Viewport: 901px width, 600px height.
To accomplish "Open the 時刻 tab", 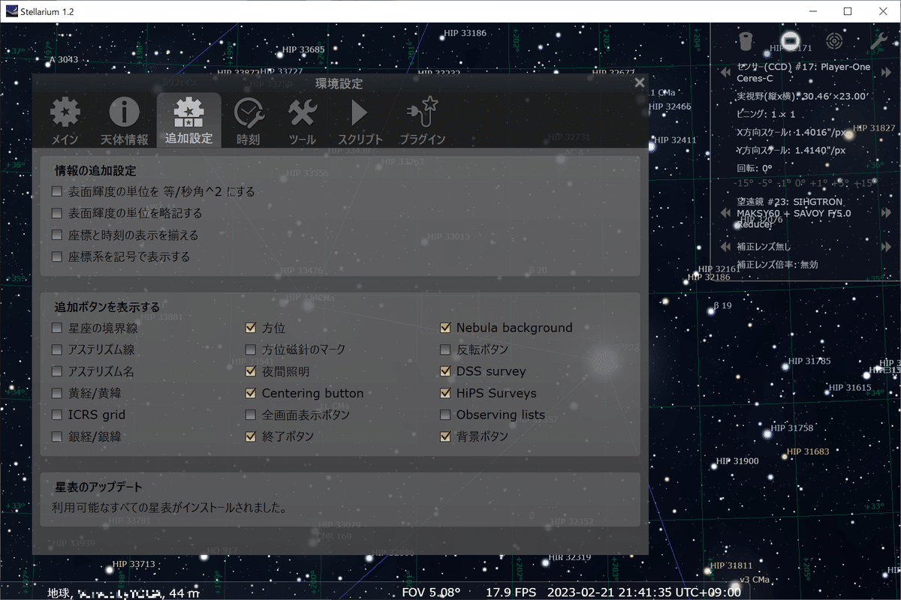I will pos(248,121).
